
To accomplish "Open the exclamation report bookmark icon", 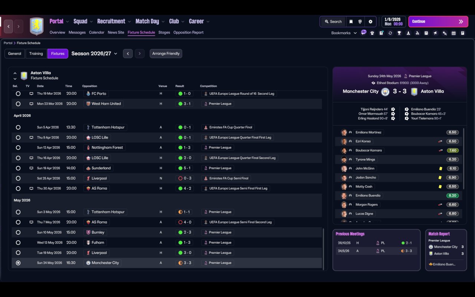I will (x=381, y=33).
